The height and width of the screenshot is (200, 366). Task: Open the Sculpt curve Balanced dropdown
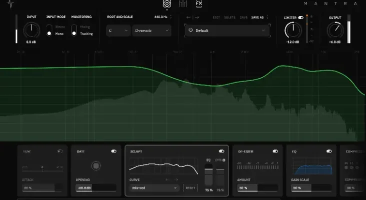153,188
